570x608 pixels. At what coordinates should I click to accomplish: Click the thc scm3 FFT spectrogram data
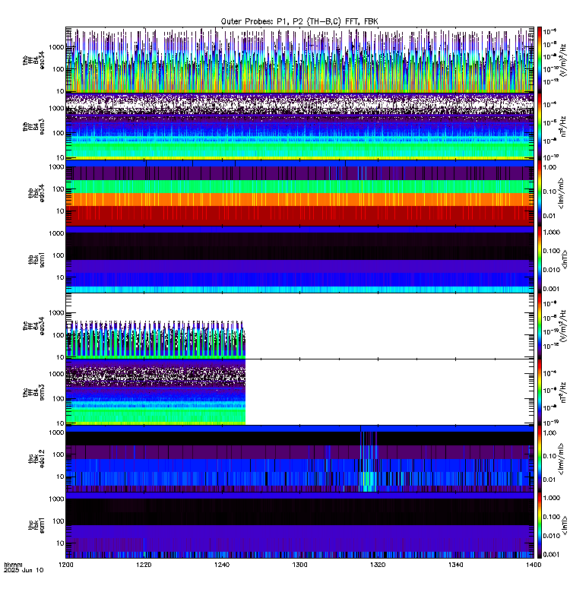click(x=156, y=392)
